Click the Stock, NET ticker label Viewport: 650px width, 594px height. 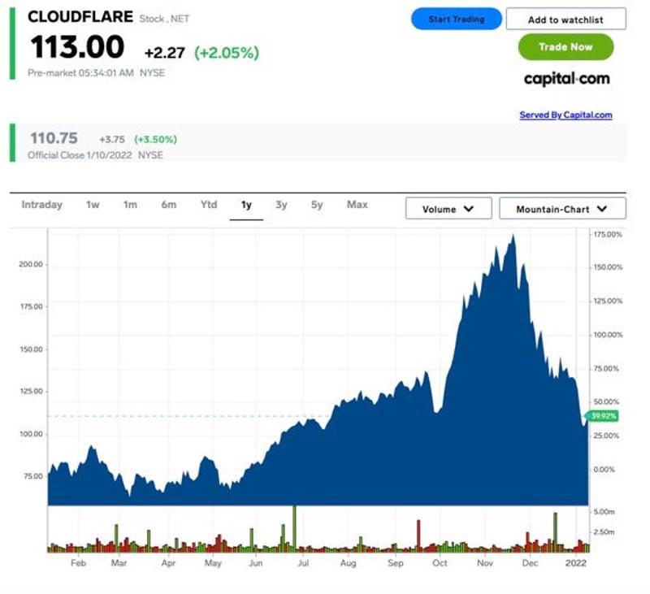coord(164,19)
